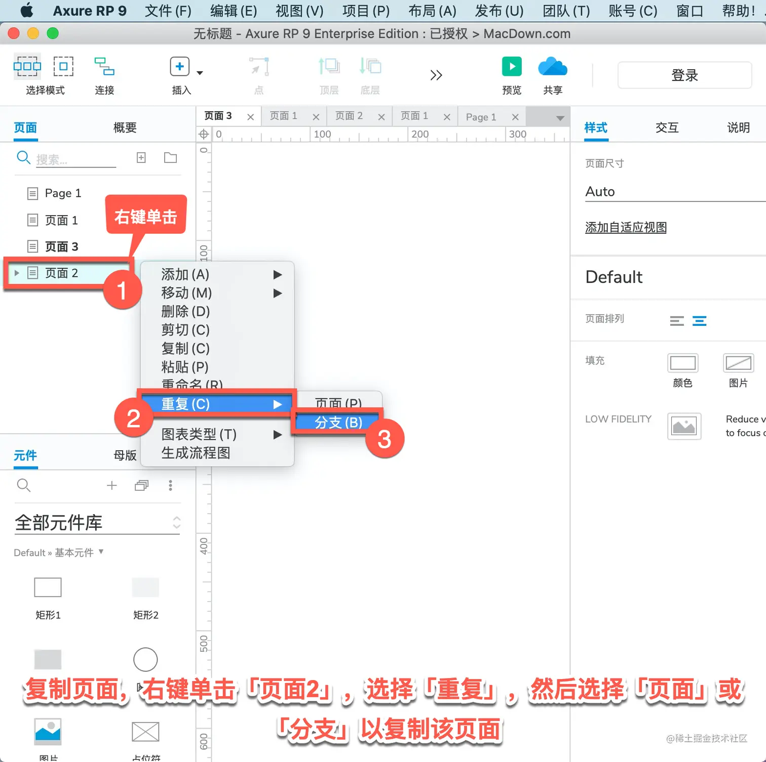Select 分支 (B) in the submenu
The image size is (766, 762).
(339, 422)
